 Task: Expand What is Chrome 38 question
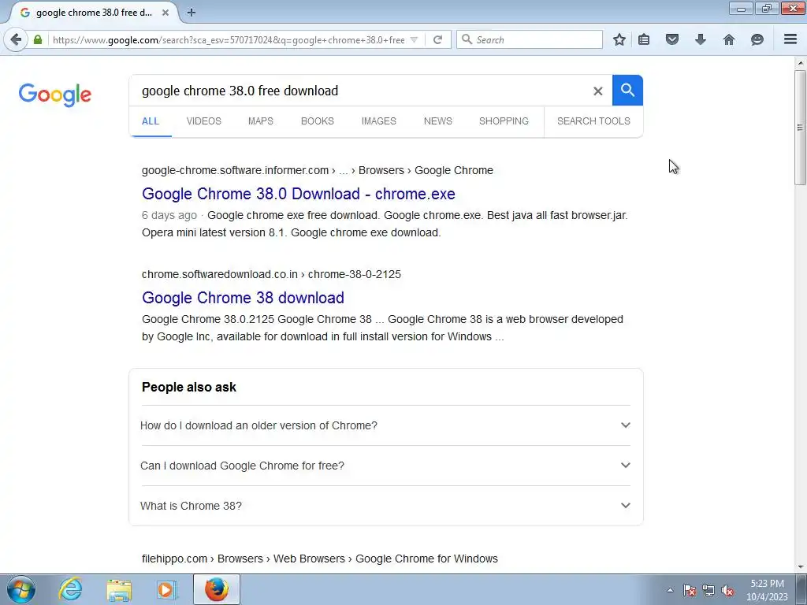pos(385,506)
